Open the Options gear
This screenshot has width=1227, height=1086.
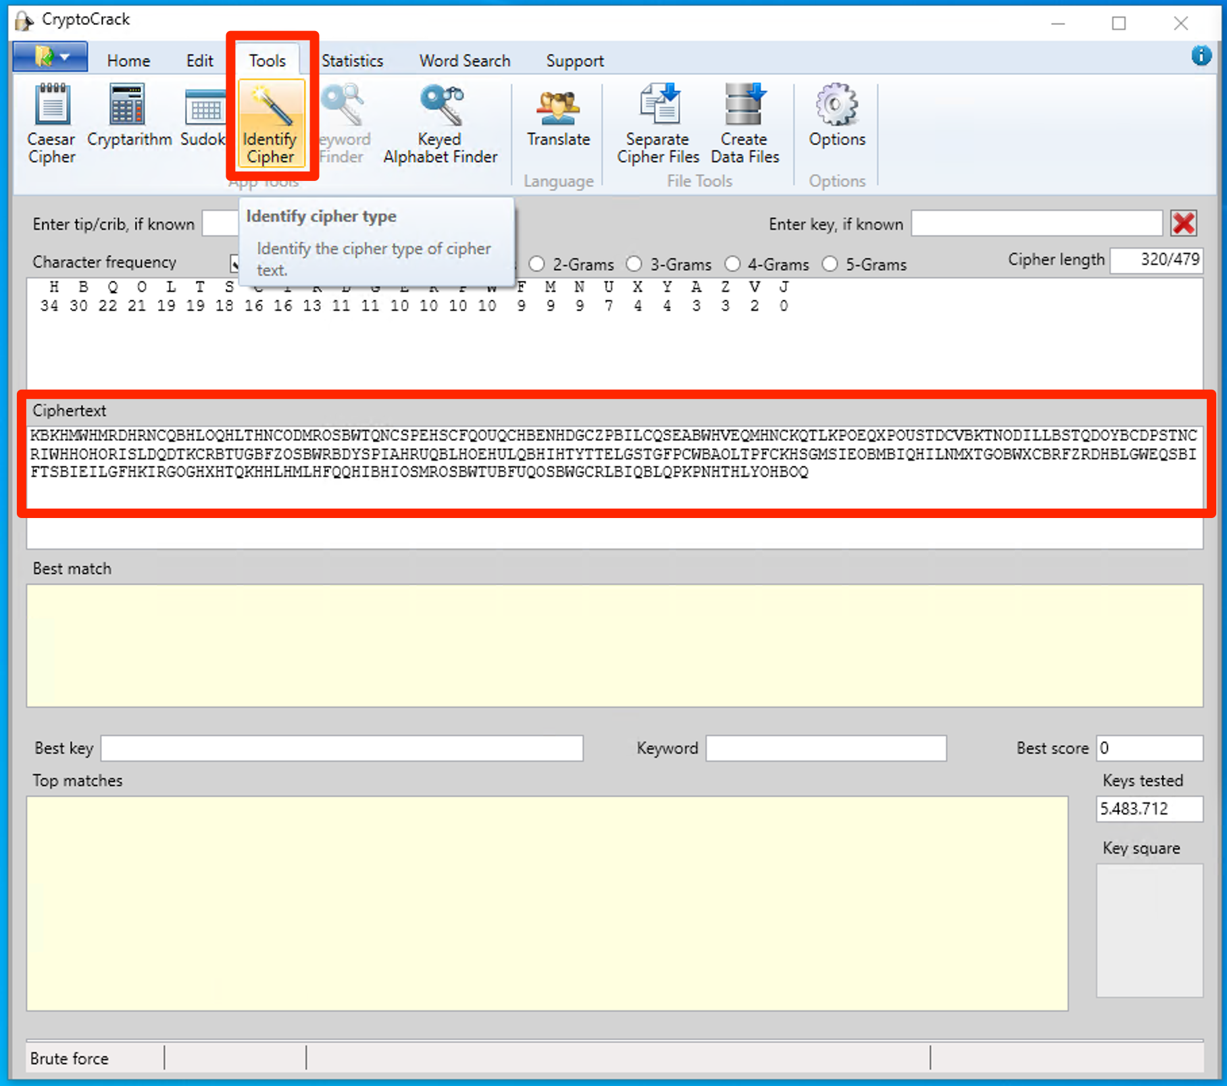[837, 115]
